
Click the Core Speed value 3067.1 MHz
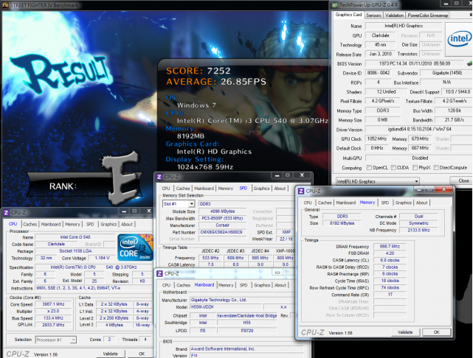(x=53, y=304)
